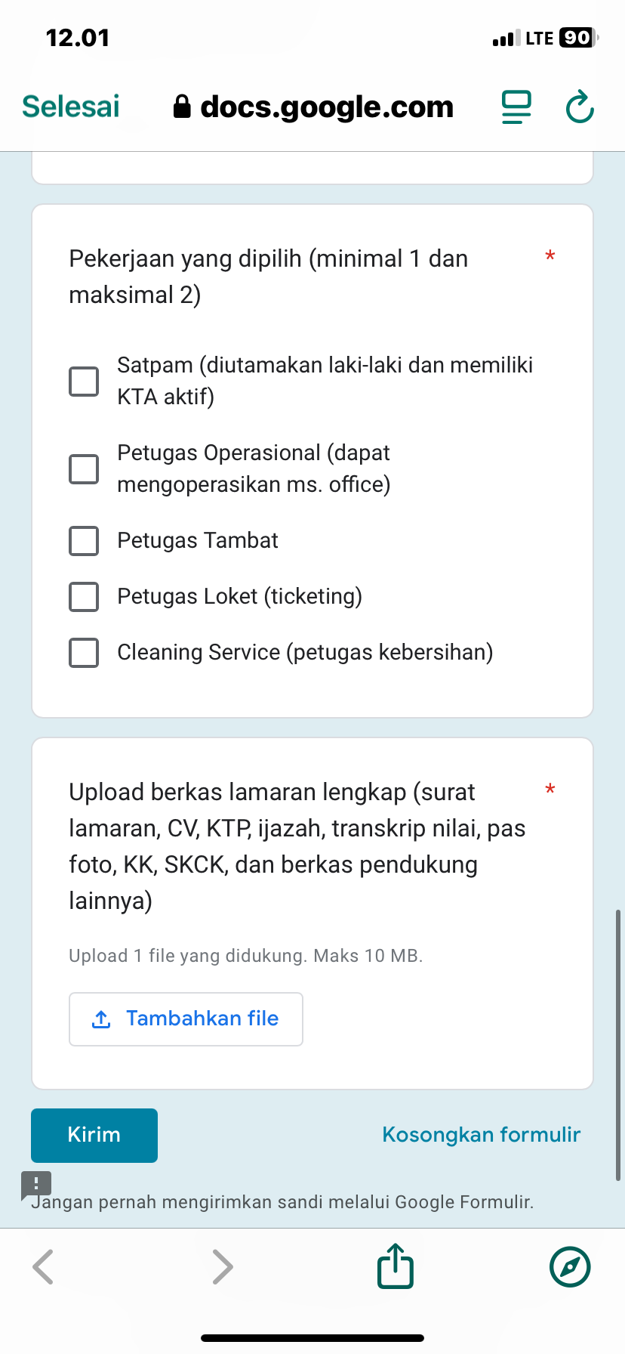The image size is (625, 1354).
Task: Open in Safari compass icon
Action: pos(570,1266)
